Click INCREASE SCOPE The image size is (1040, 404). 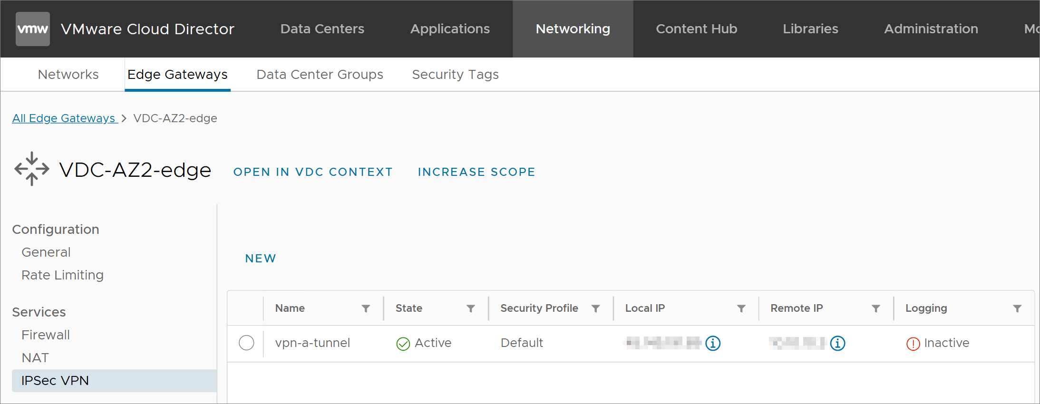pos(476,172)
